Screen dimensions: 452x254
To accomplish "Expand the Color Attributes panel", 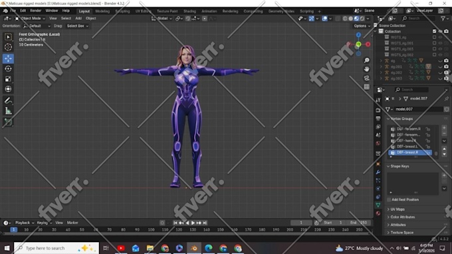I will [388, 217].
